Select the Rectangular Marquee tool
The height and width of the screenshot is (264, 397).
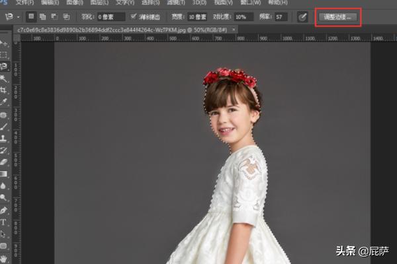tap(5, 55)
